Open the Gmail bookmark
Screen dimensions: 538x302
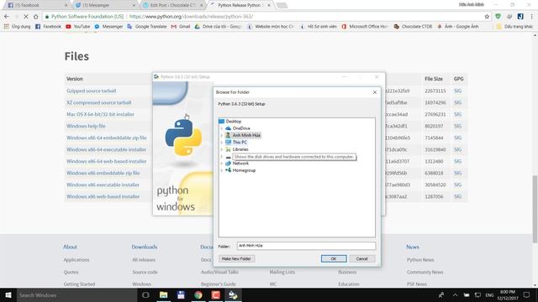181,26
